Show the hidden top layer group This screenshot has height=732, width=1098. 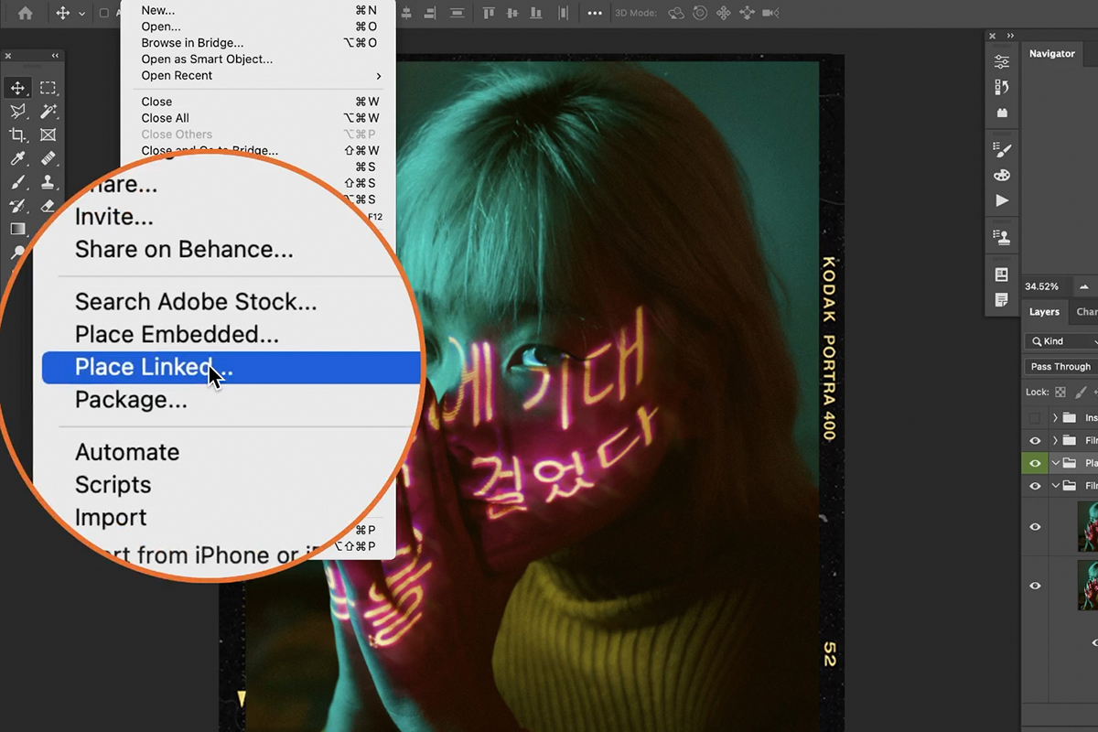1035,418
